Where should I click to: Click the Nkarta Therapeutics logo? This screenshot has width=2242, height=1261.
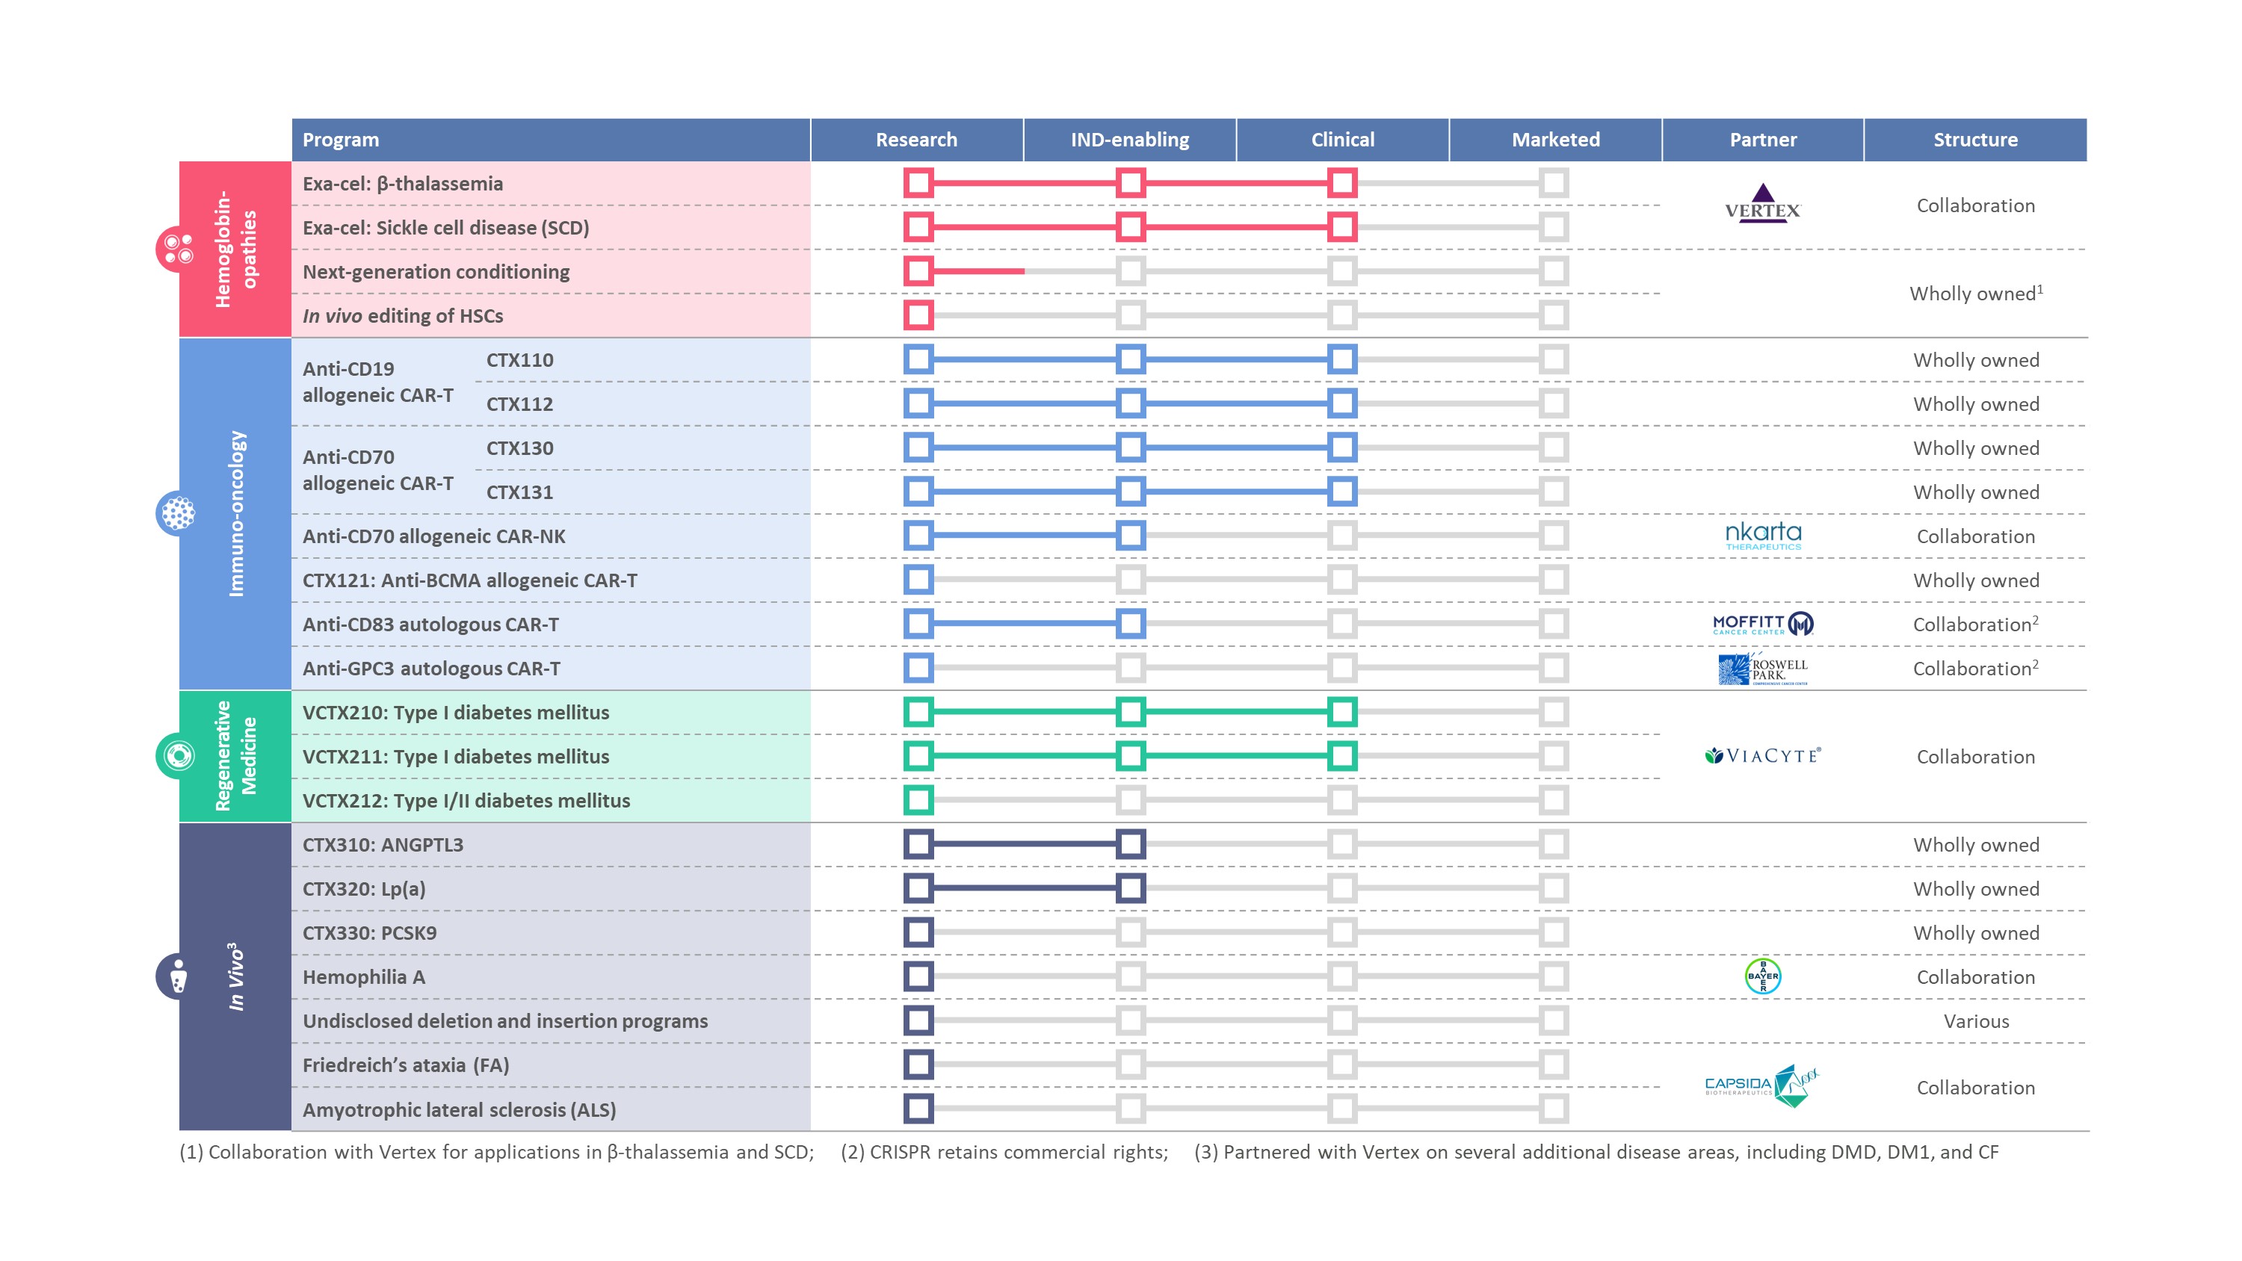(1763, 535)
